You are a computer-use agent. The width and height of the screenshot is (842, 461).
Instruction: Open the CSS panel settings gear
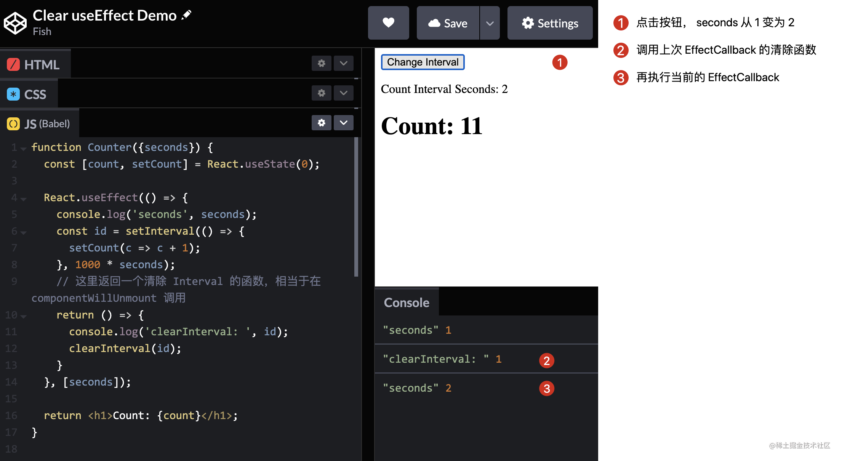click(321, 93)
